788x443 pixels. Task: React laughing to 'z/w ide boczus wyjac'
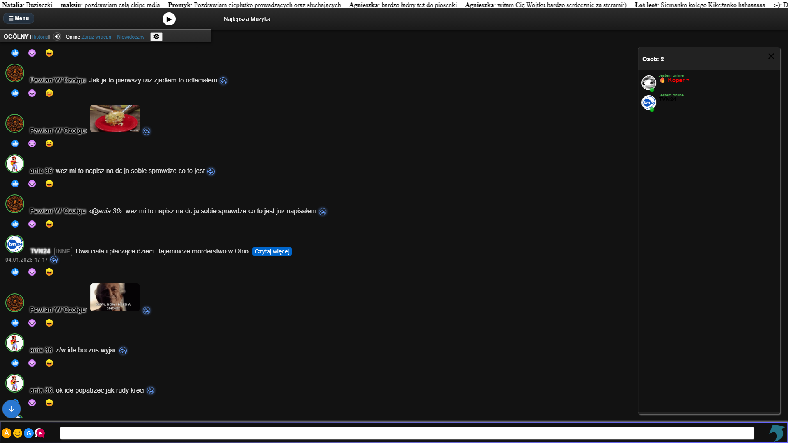[49, 363]
